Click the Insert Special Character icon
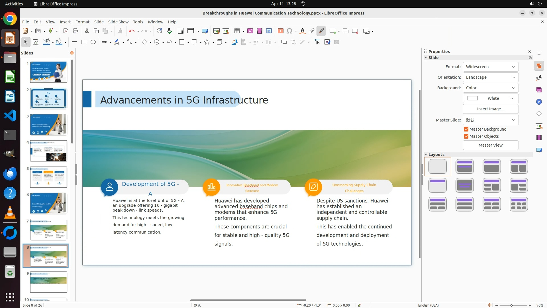The image size is (547, 308). tap(289, 31)
